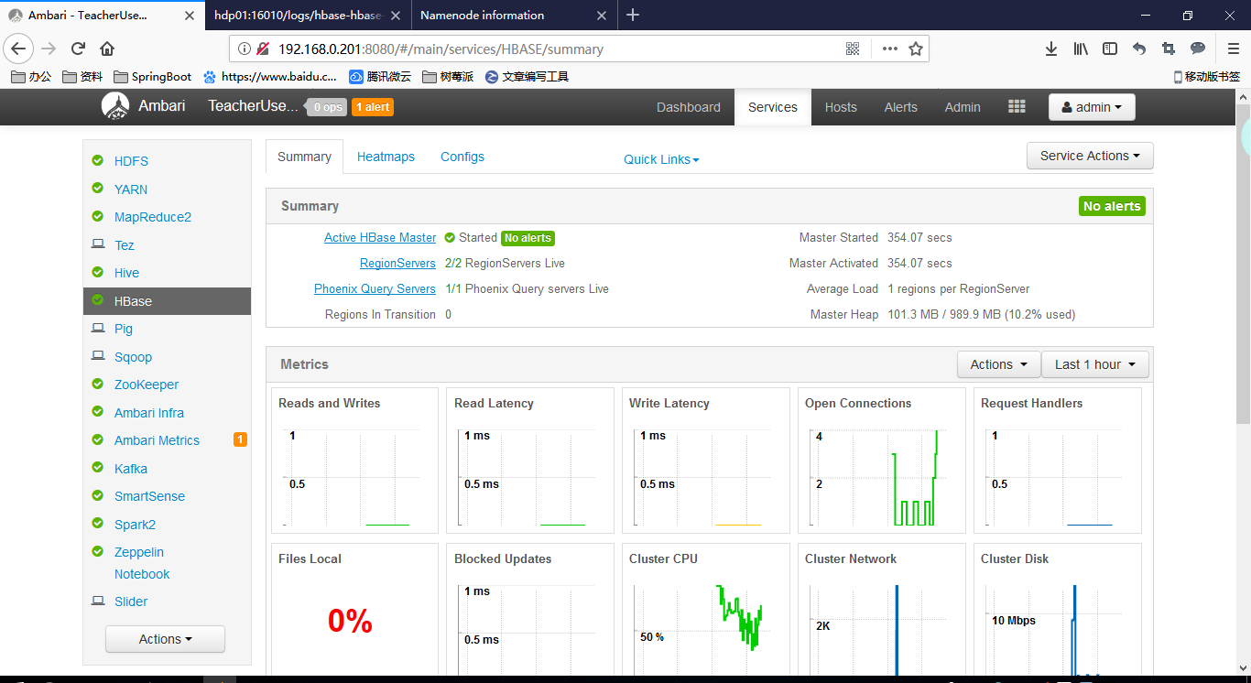Select ZooKeeper service in sidebar
The height and width of the screenshot is (683, 1251).
(147, 385)
